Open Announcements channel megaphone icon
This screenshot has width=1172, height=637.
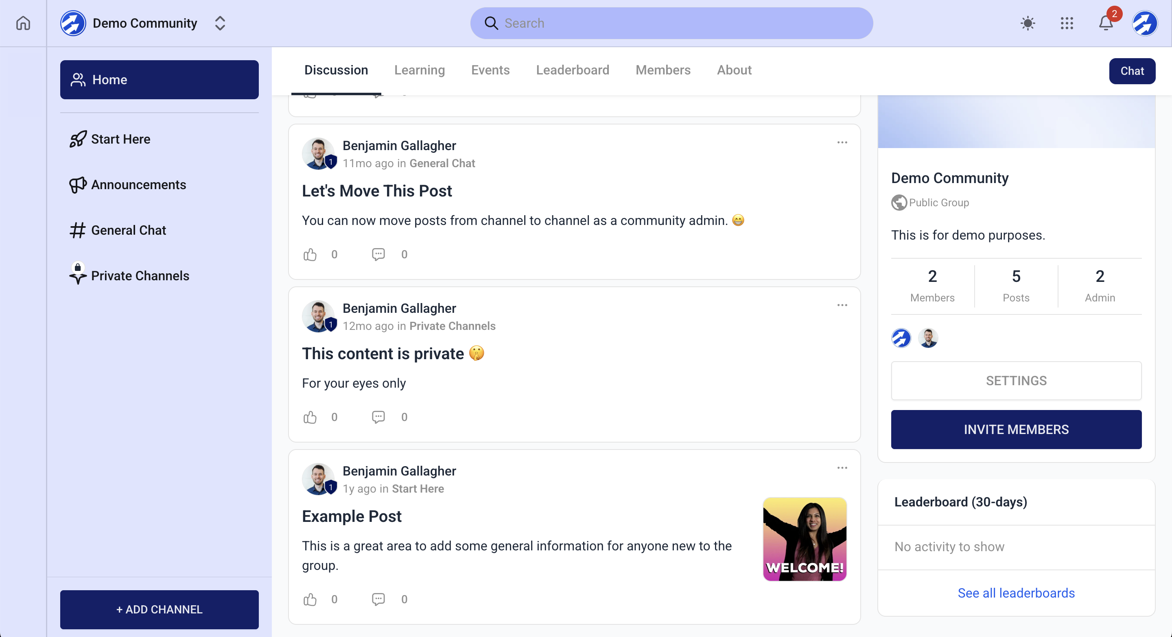[x=78, y=185]
